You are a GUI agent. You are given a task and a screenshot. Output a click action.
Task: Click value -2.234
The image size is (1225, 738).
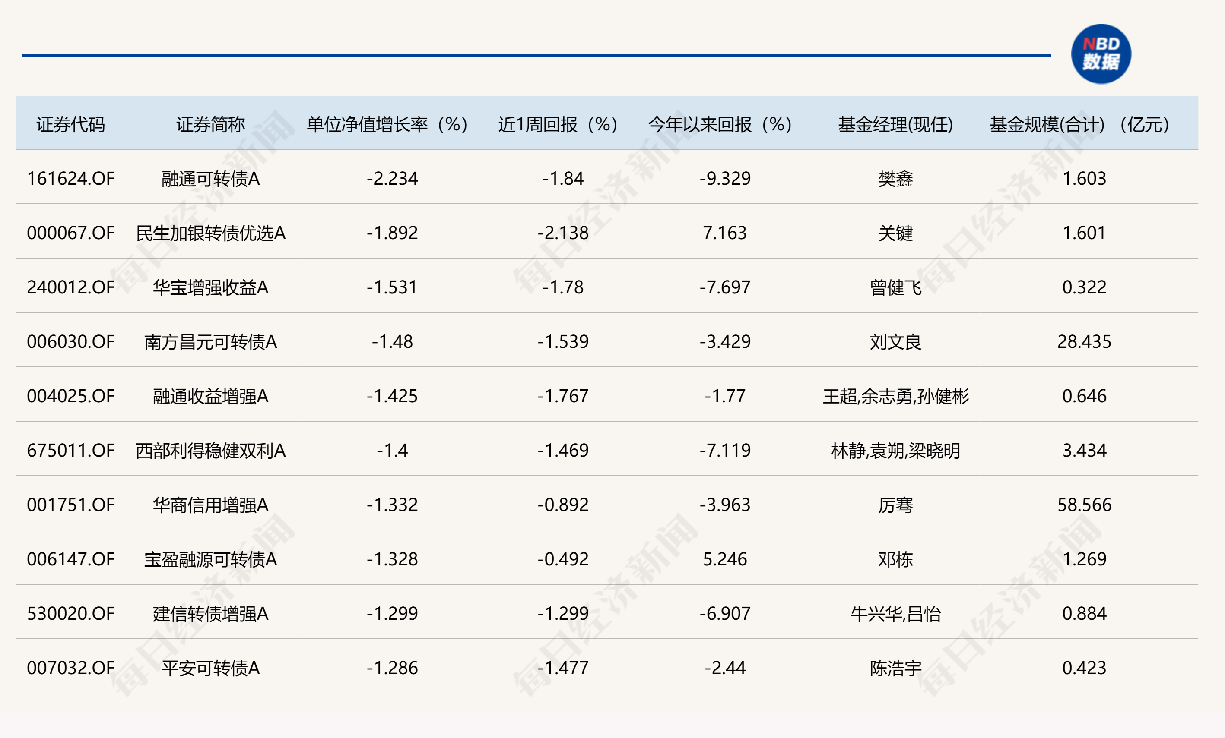tap(392, 178)
